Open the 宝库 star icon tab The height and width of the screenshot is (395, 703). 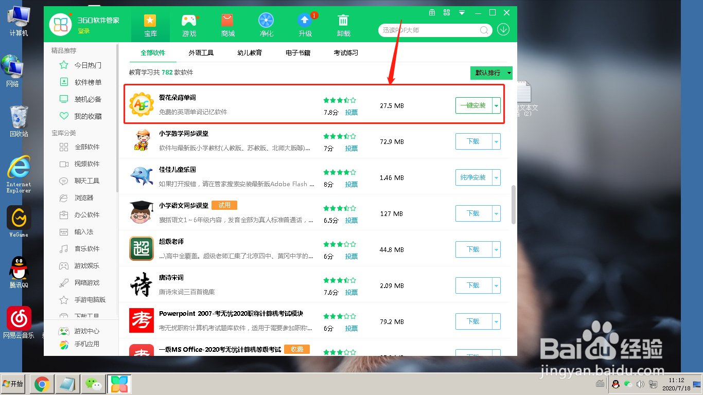pos(150,25)
